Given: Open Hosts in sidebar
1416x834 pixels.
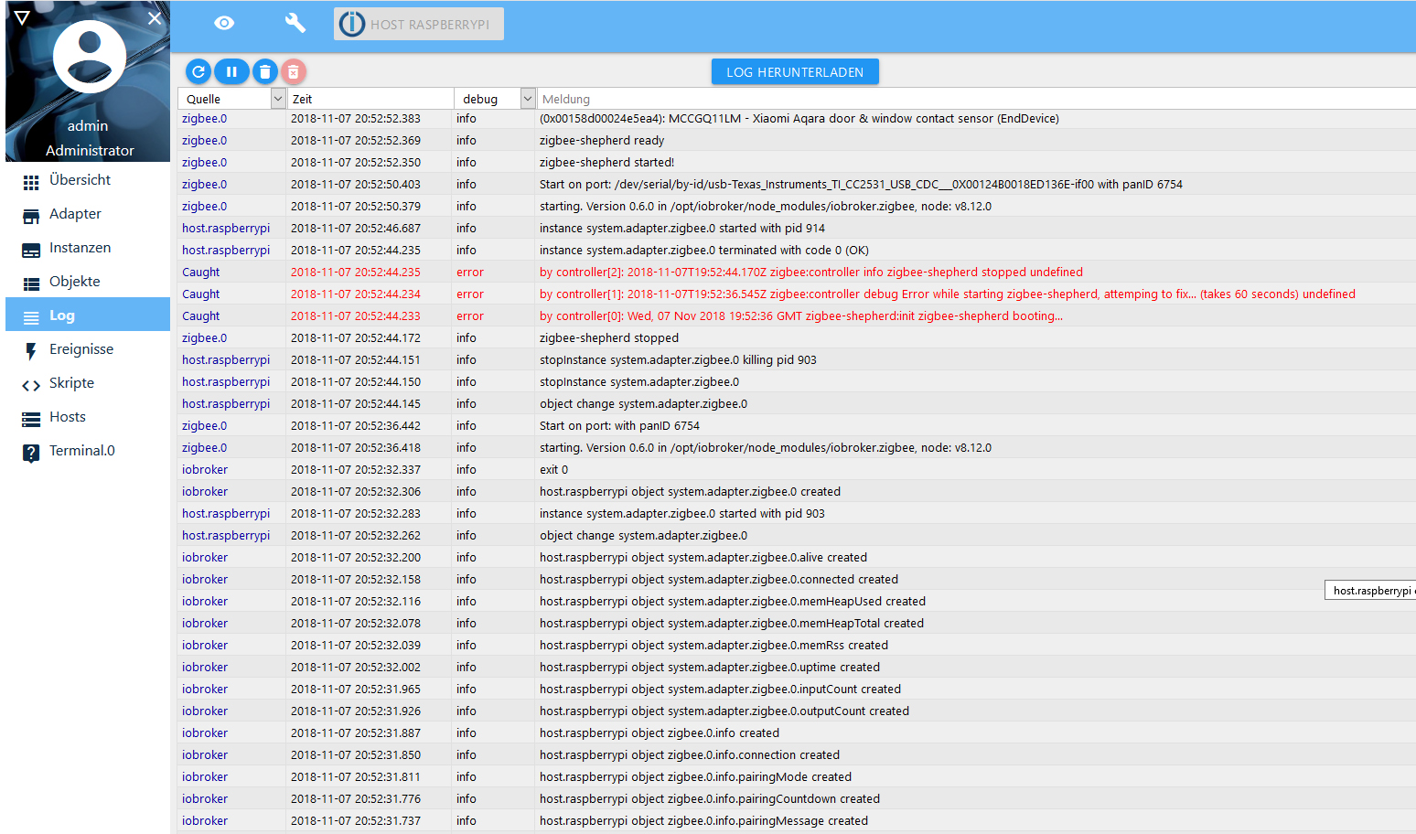Looking at the screenshot, I should click(x=88, y=417).
